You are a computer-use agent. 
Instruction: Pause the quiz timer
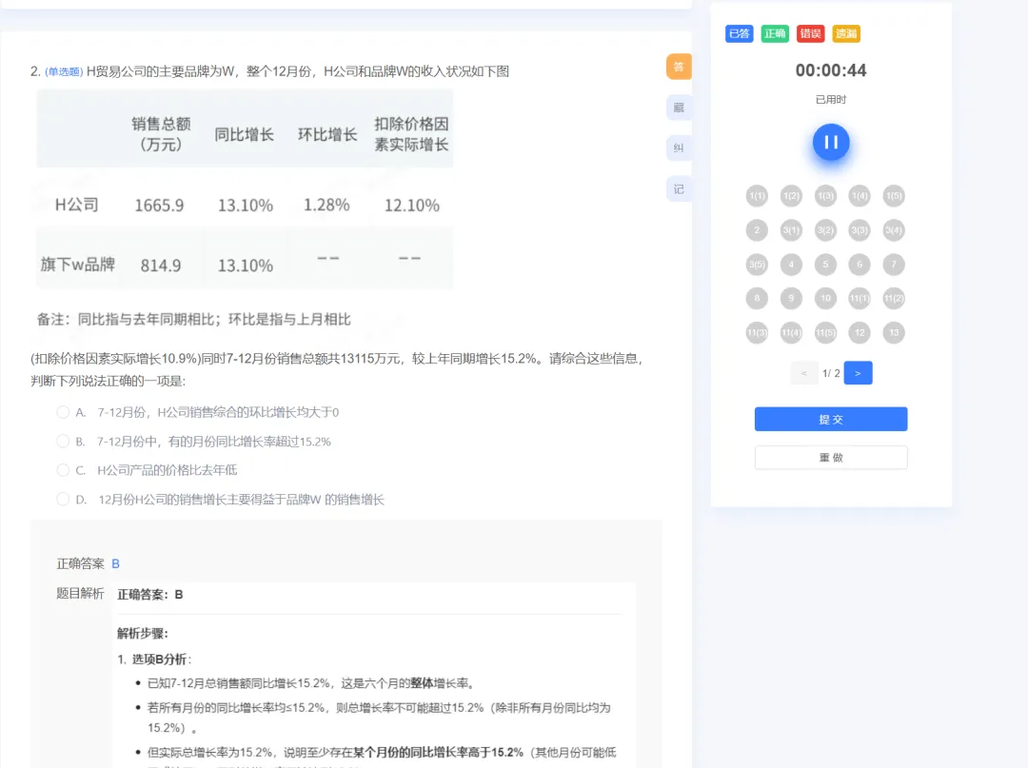(x=831, y=142)
